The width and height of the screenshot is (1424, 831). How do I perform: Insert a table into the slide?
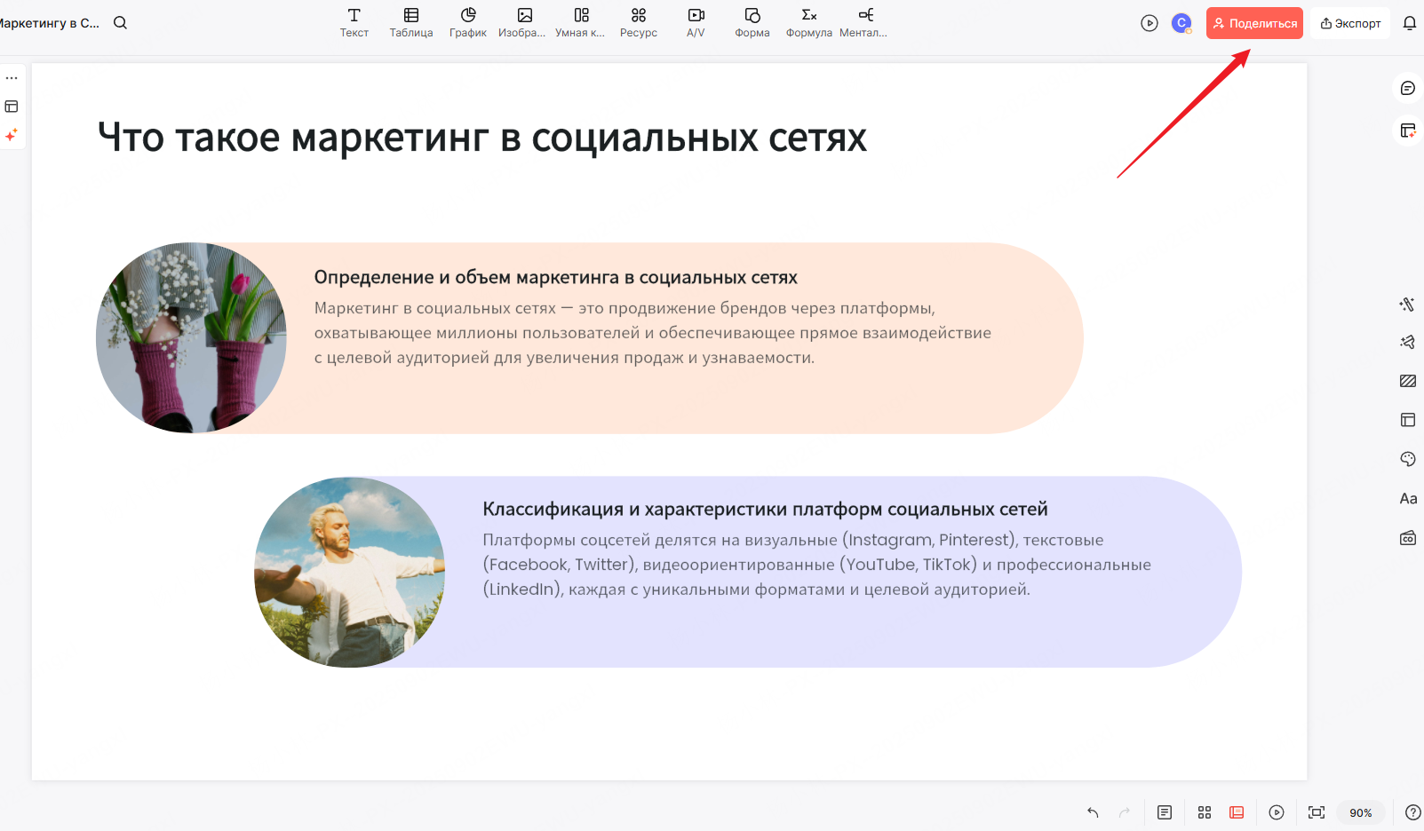pos(410,22)
